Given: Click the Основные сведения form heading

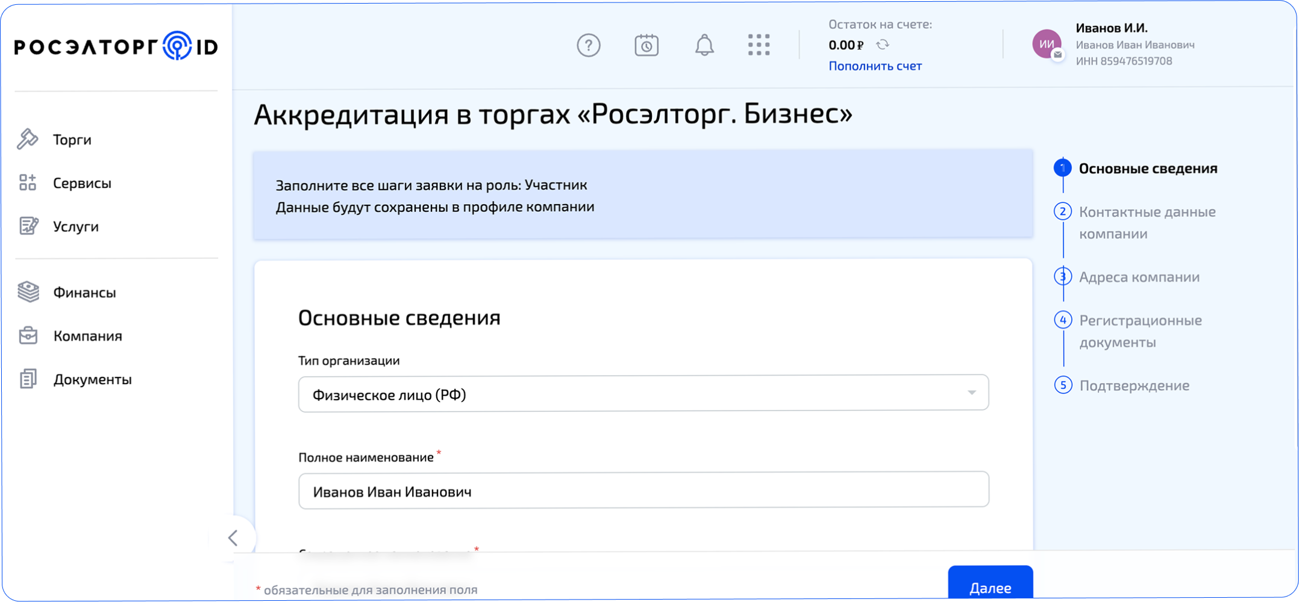Looking at the screenshot, I should [399, 317].
